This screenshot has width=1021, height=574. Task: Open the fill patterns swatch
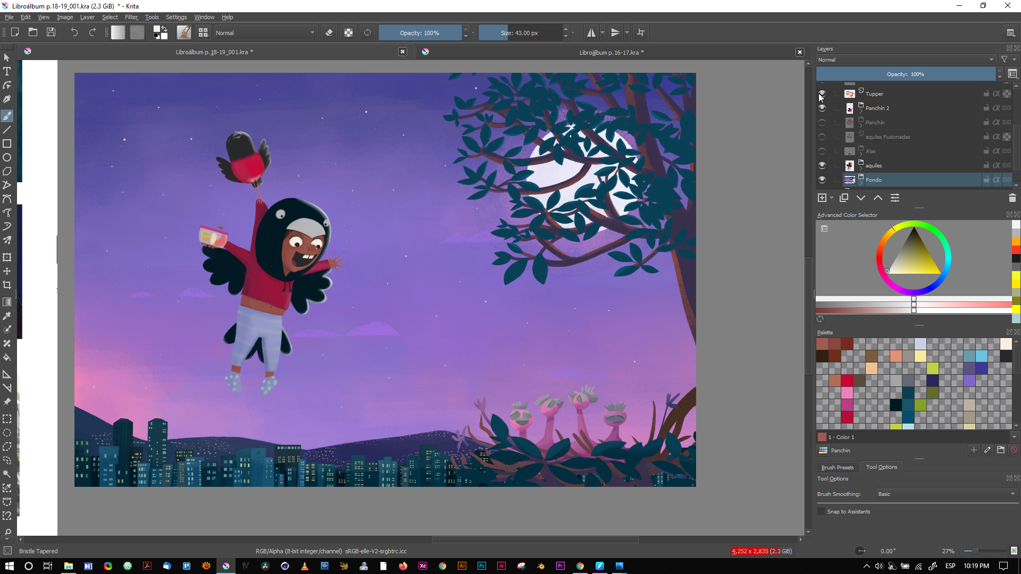[137, 32]
